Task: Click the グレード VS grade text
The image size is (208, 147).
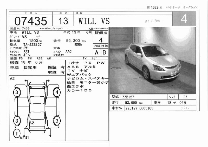Action: click(x=18, y=37)
